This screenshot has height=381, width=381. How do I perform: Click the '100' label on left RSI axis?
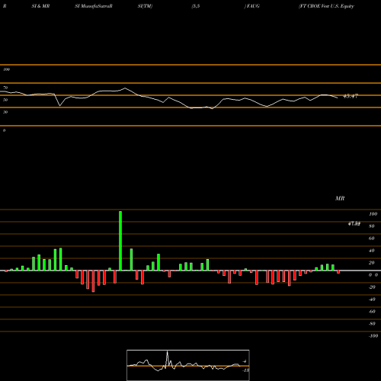(6, 69)
